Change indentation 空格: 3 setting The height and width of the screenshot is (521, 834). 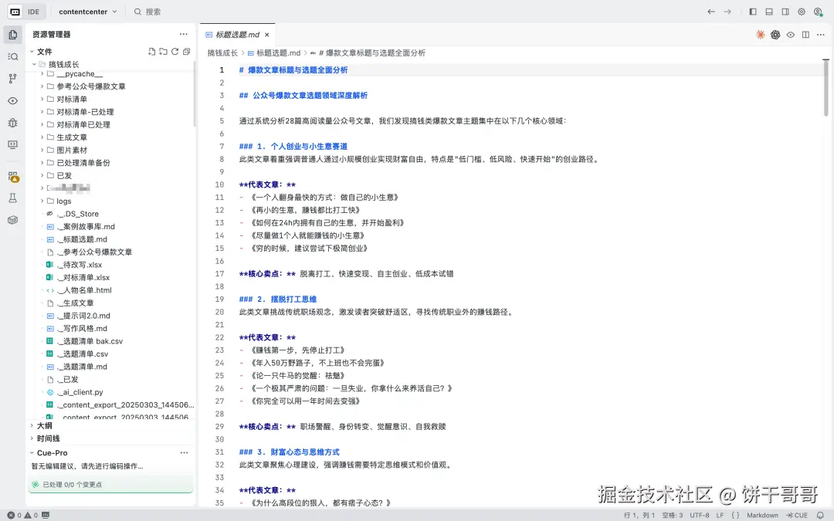pyautogui.click(x=673, y=515)
